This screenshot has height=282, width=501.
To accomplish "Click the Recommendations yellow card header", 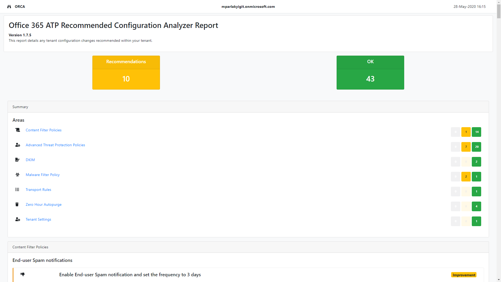I will [x=126, y=62].
